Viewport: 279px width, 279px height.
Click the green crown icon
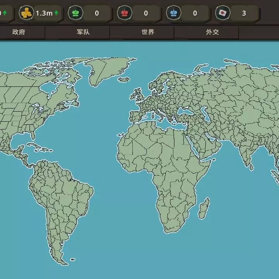(76, 13)
